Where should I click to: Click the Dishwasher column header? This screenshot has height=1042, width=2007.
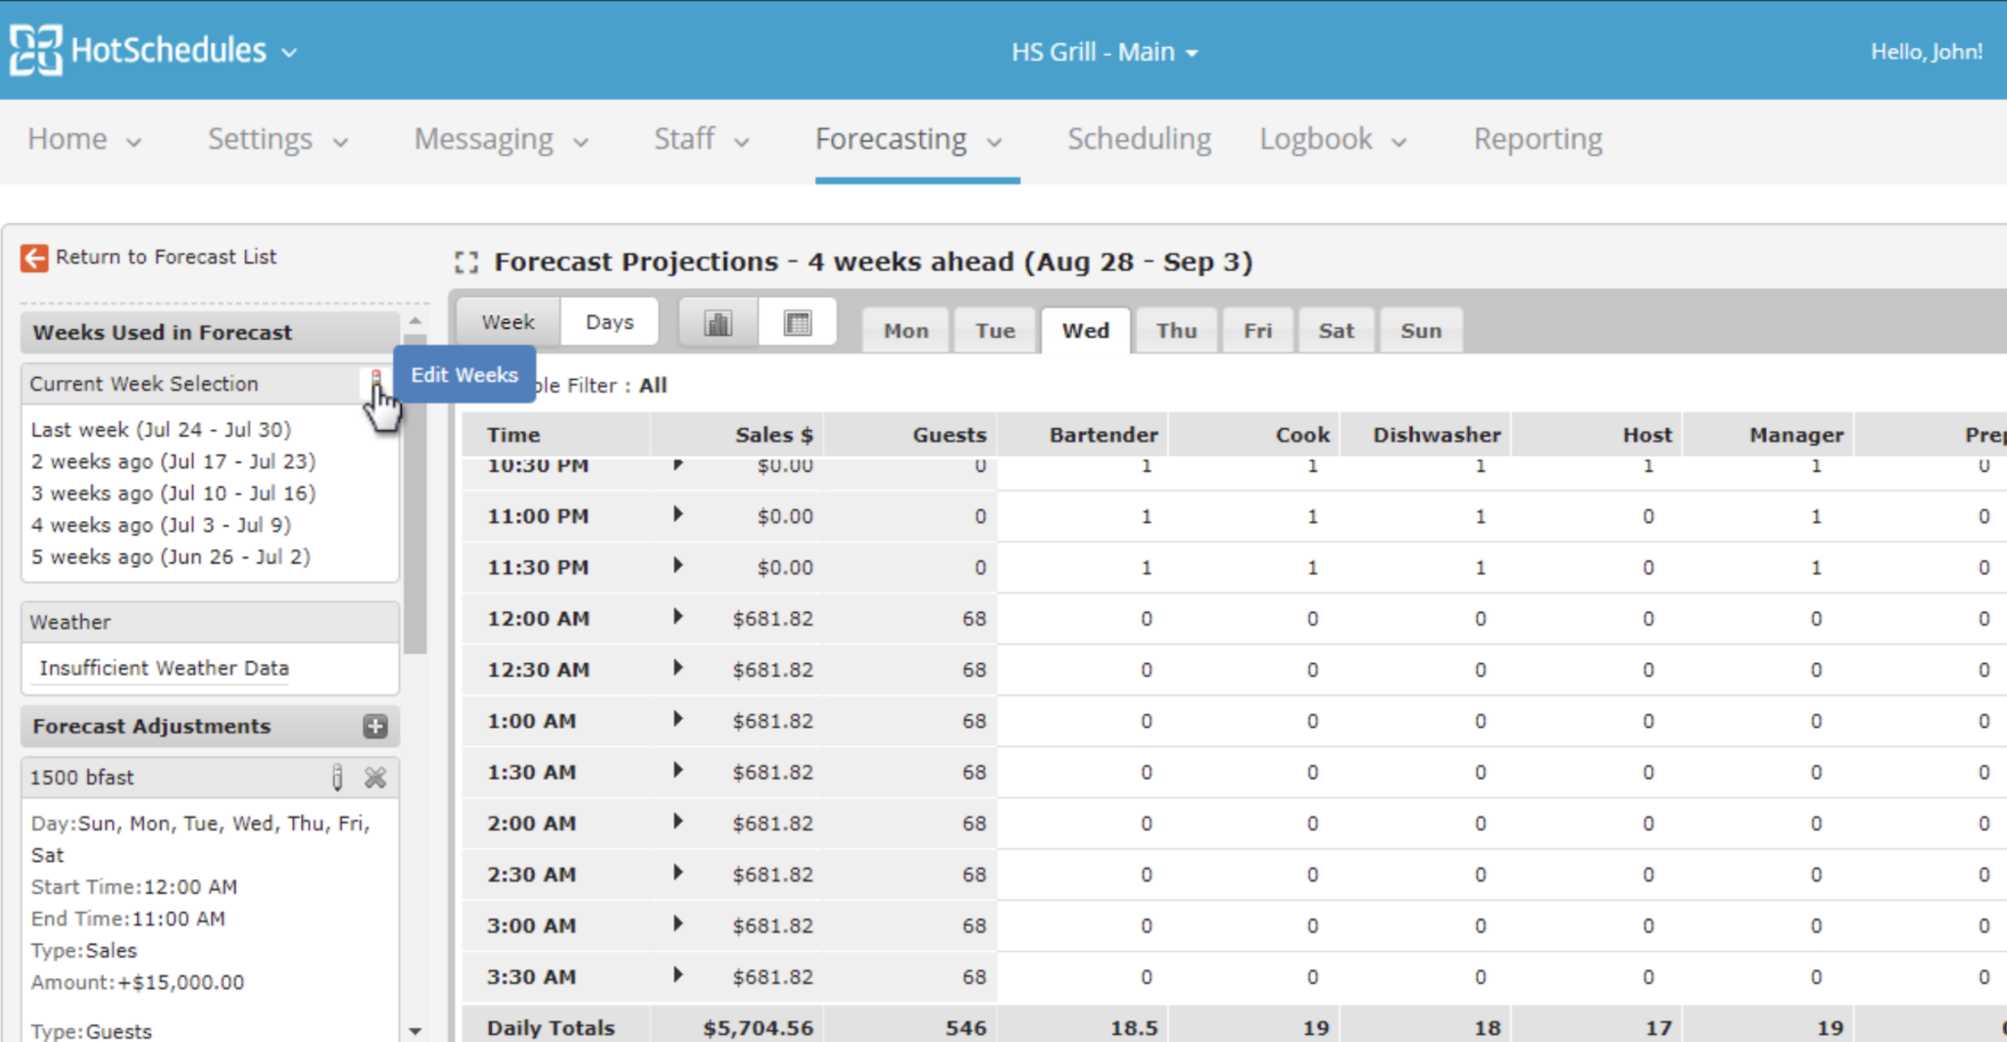[x=1437, y=435]
